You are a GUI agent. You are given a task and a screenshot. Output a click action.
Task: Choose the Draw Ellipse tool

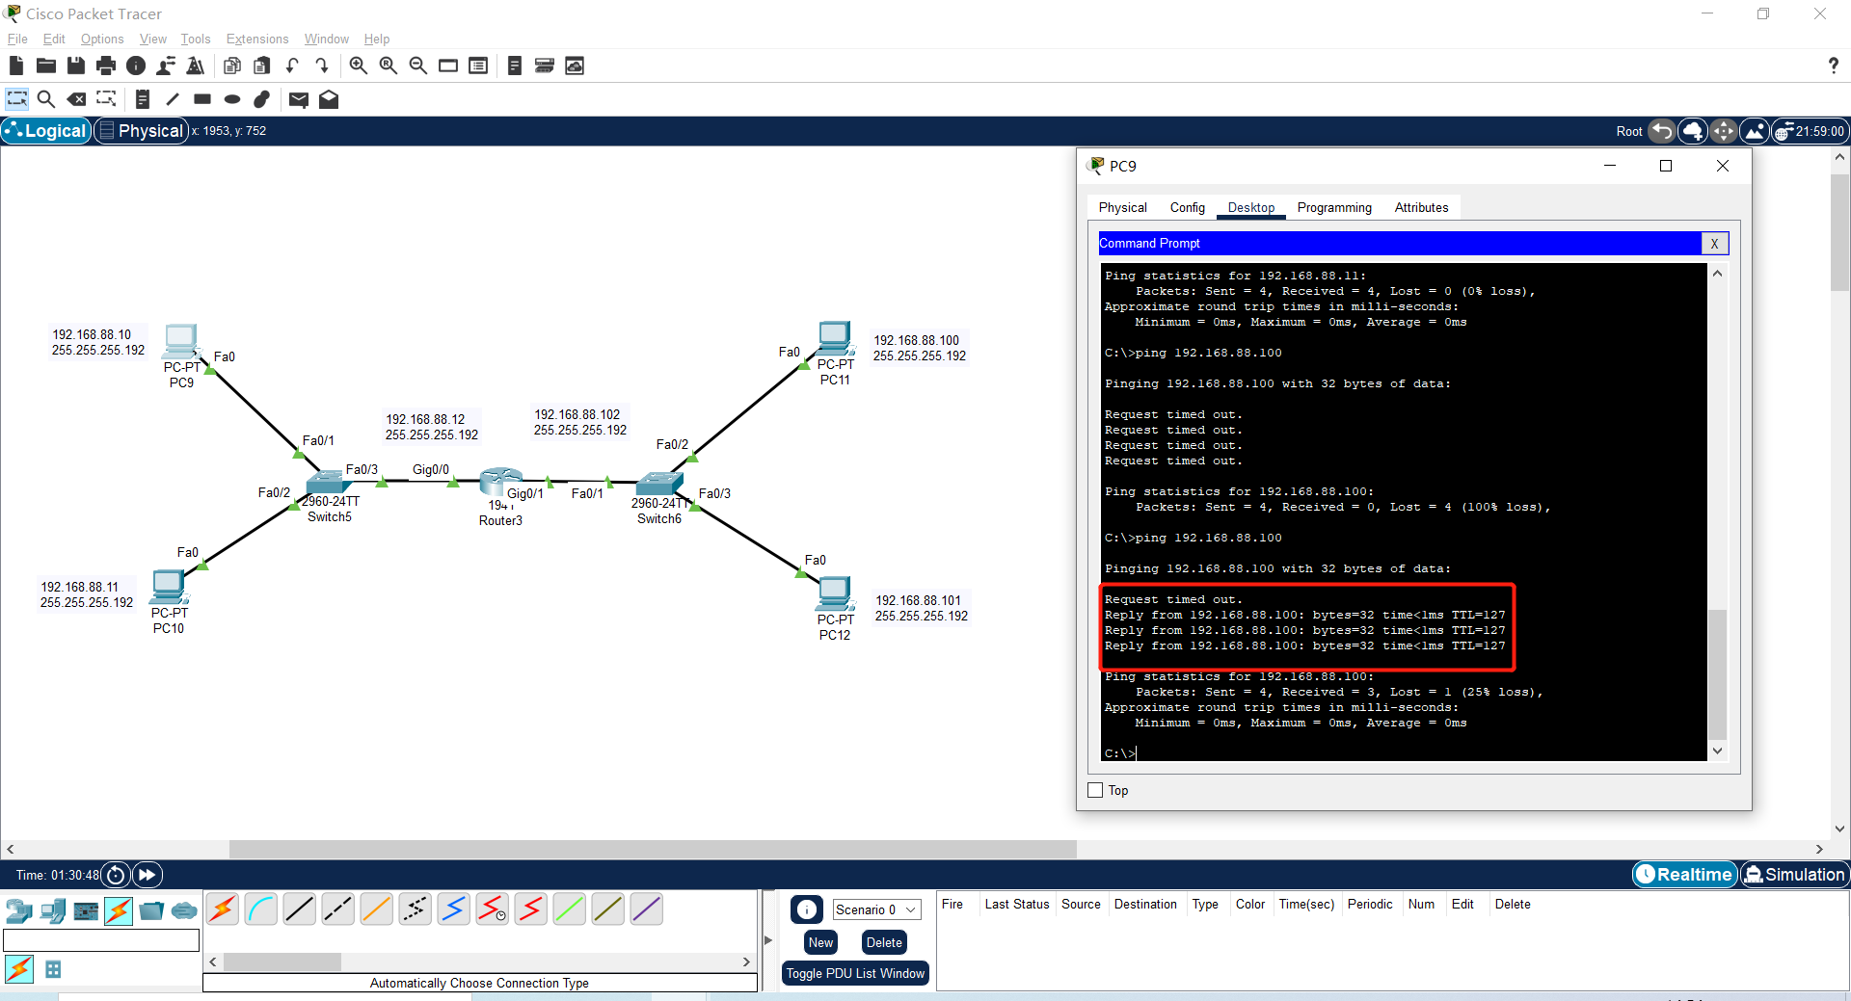coord(232,99)
